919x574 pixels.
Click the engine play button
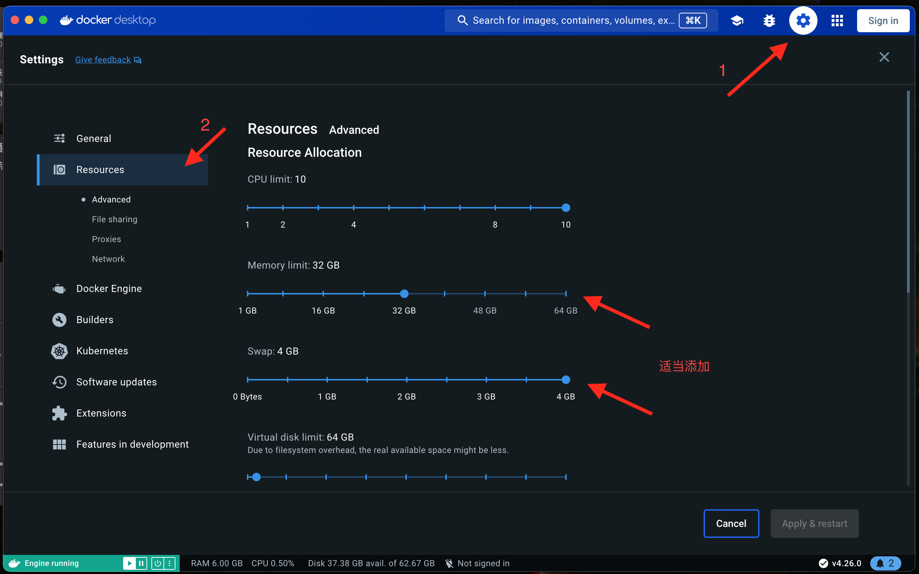point(129,563)
